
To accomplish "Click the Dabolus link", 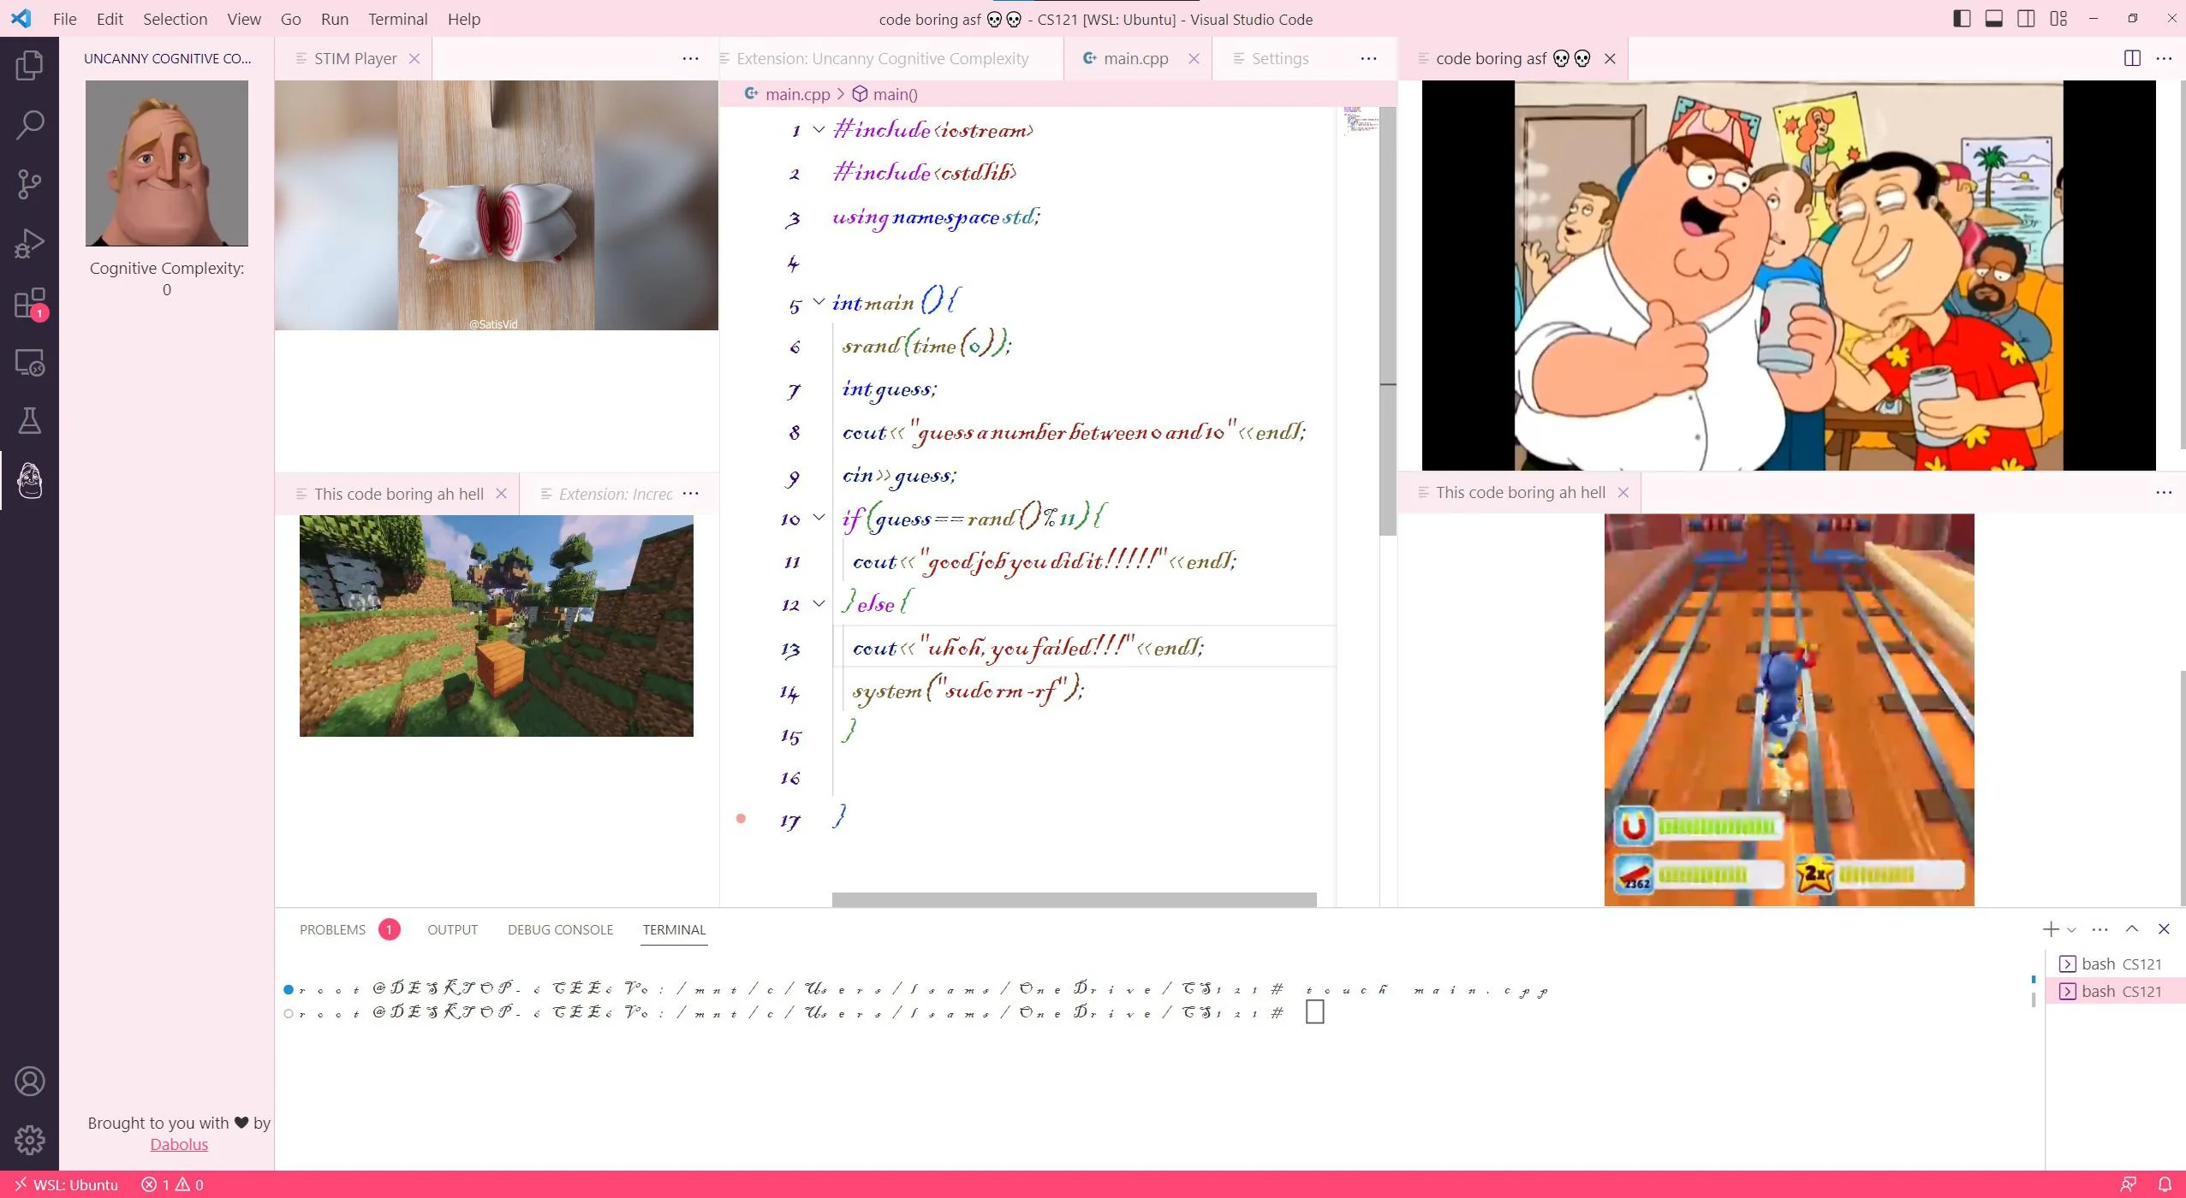I will pos(179,1145).
